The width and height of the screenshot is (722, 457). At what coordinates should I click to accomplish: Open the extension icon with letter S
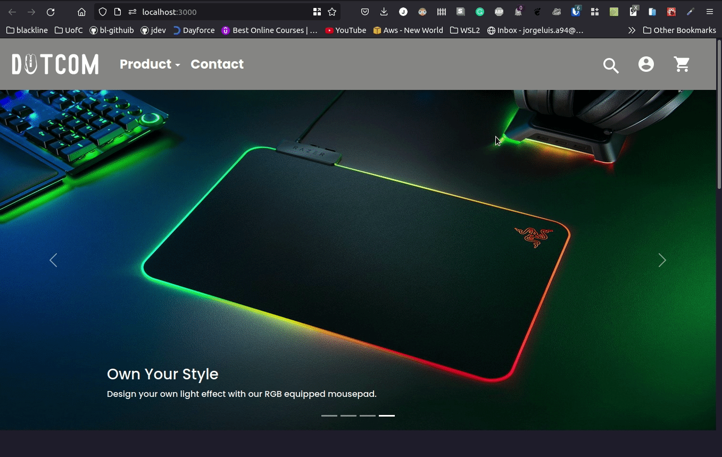coord(461,12)
